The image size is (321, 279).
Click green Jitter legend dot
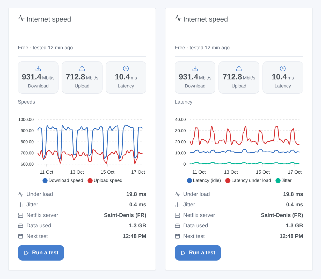[x=278, y=181]
